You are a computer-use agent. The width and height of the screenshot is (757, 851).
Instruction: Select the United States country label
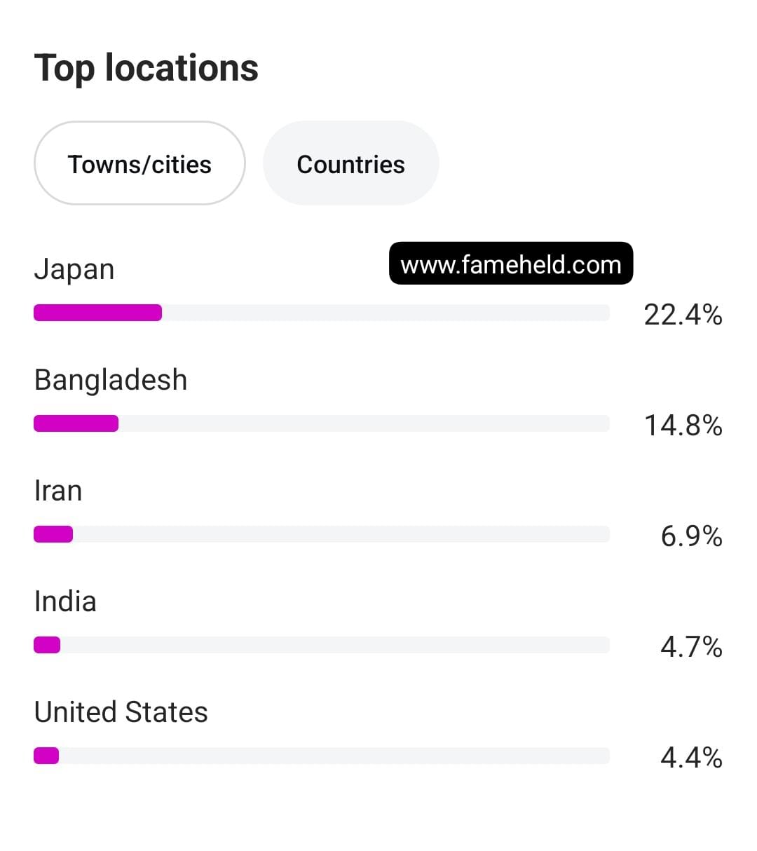pos(121,712)
